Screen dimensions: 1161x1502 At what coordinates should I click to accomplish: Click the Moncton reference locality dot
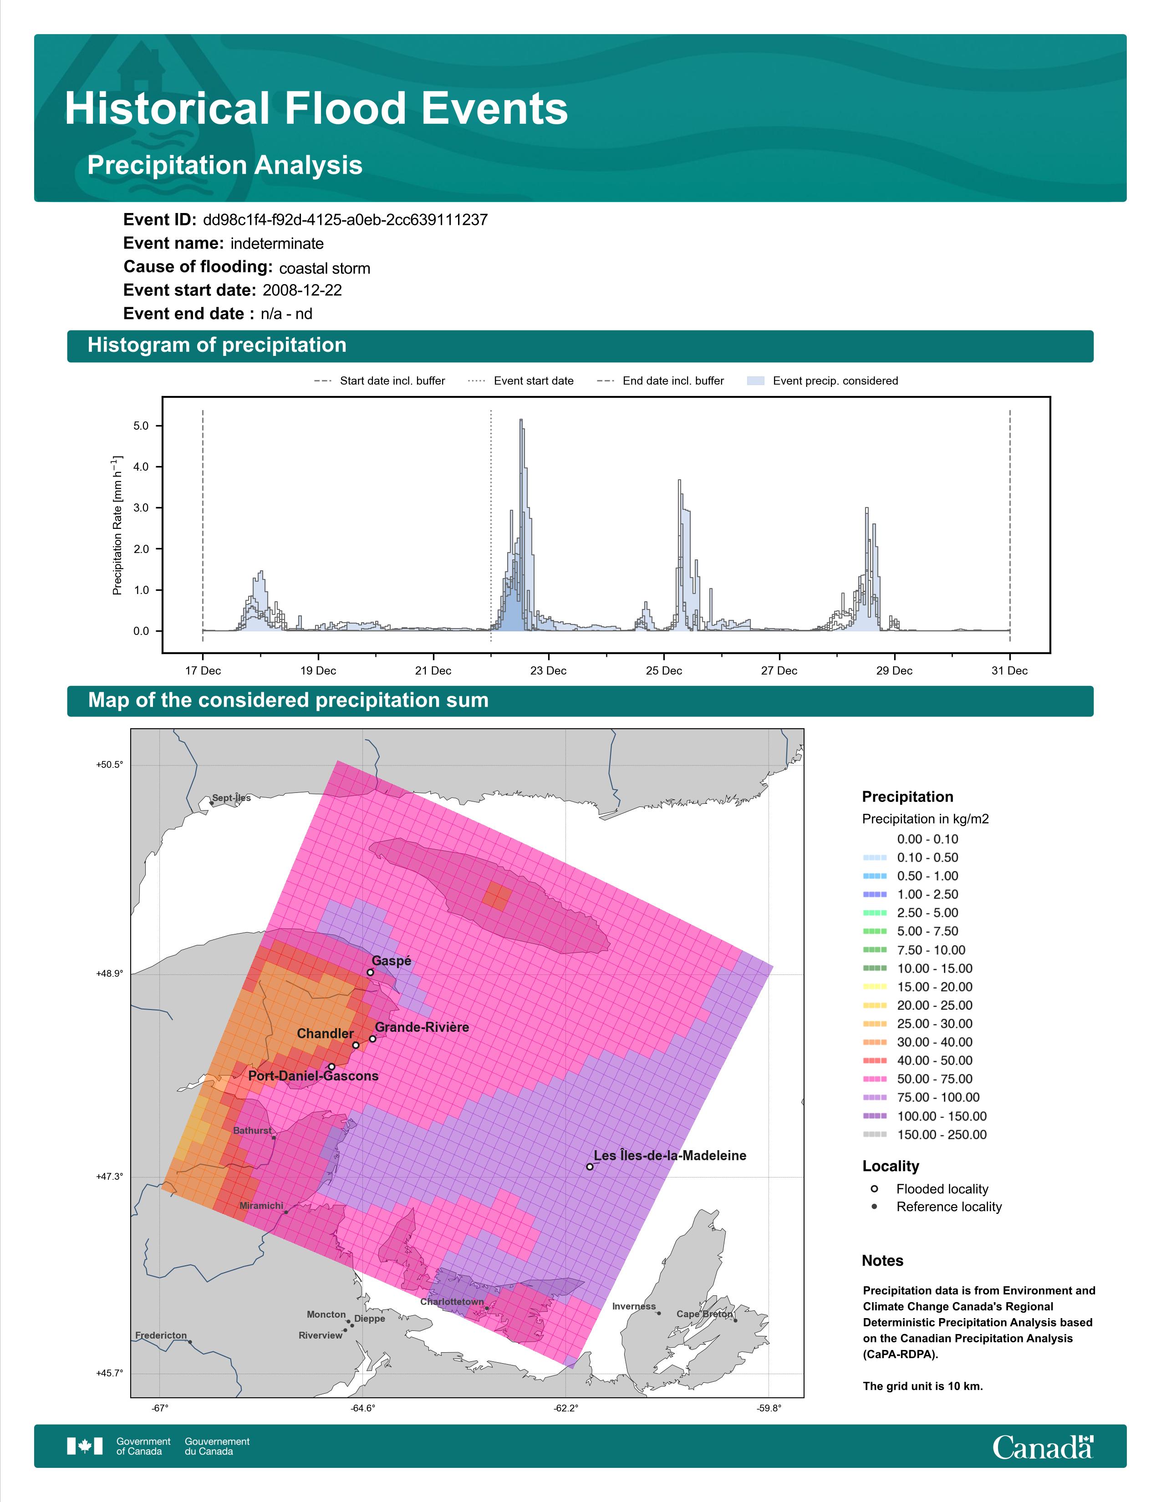(x=349, y=1321)
